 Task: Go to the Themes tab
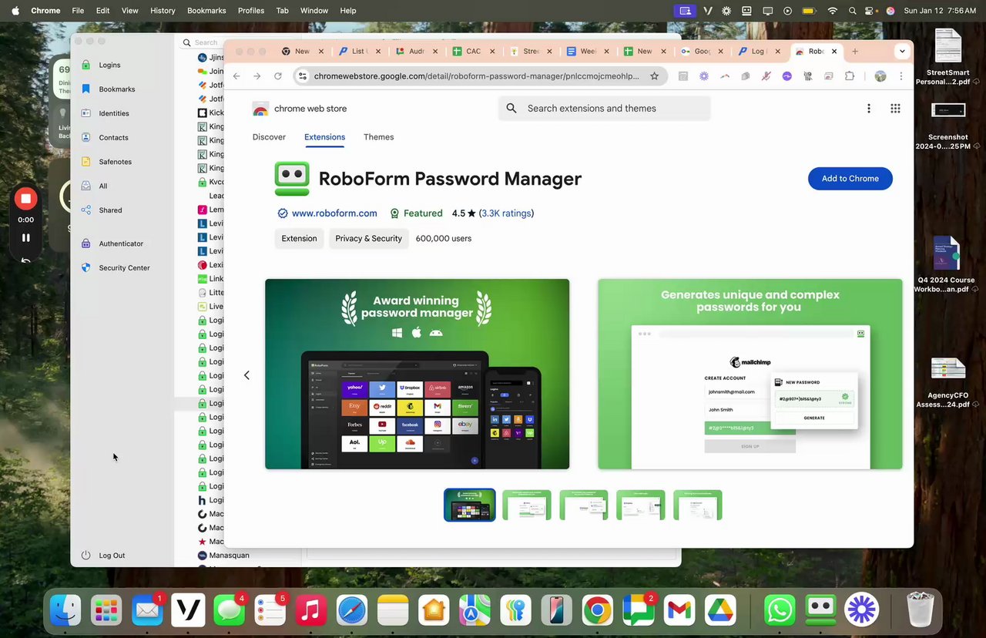[378, 137]
